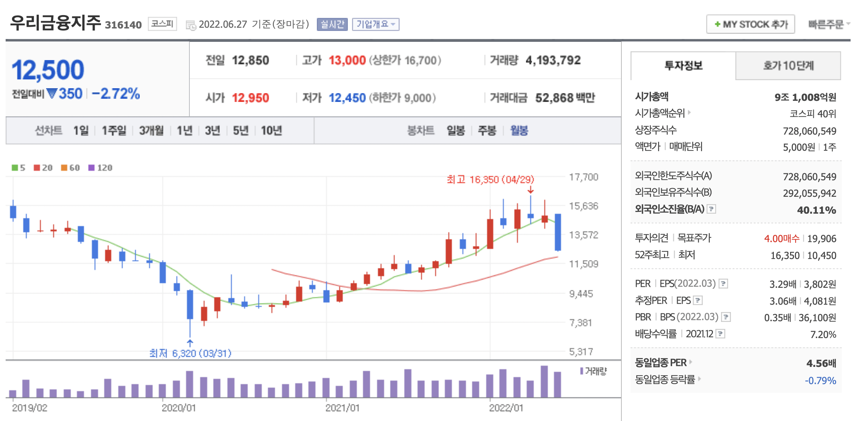
Task: Click the help icon next to PER EPS(2022.03)
Action: 723,283
